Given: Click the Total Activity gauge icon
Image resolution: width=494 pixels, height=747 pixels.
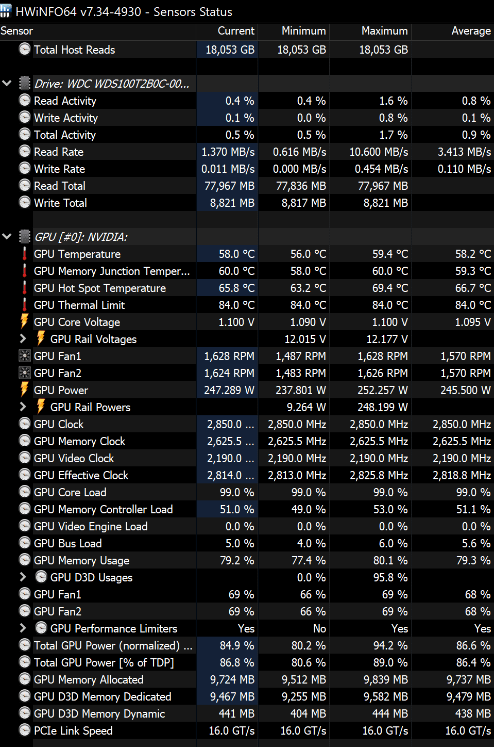Looking at the screenshot, I should click(x=24, y=134).
